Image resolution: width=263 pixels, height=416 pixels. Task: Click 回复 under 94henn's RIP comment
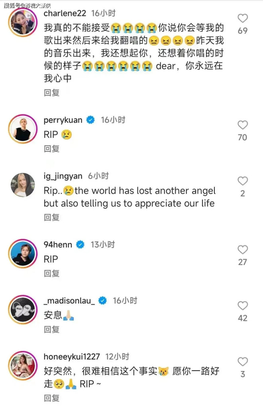51,273
